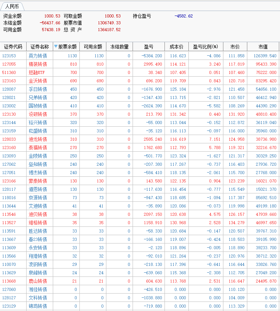Viewport: 280px width, 311px height.
Task: Click the 湘佳转债 entry
Action: click(x=38, y=289)
